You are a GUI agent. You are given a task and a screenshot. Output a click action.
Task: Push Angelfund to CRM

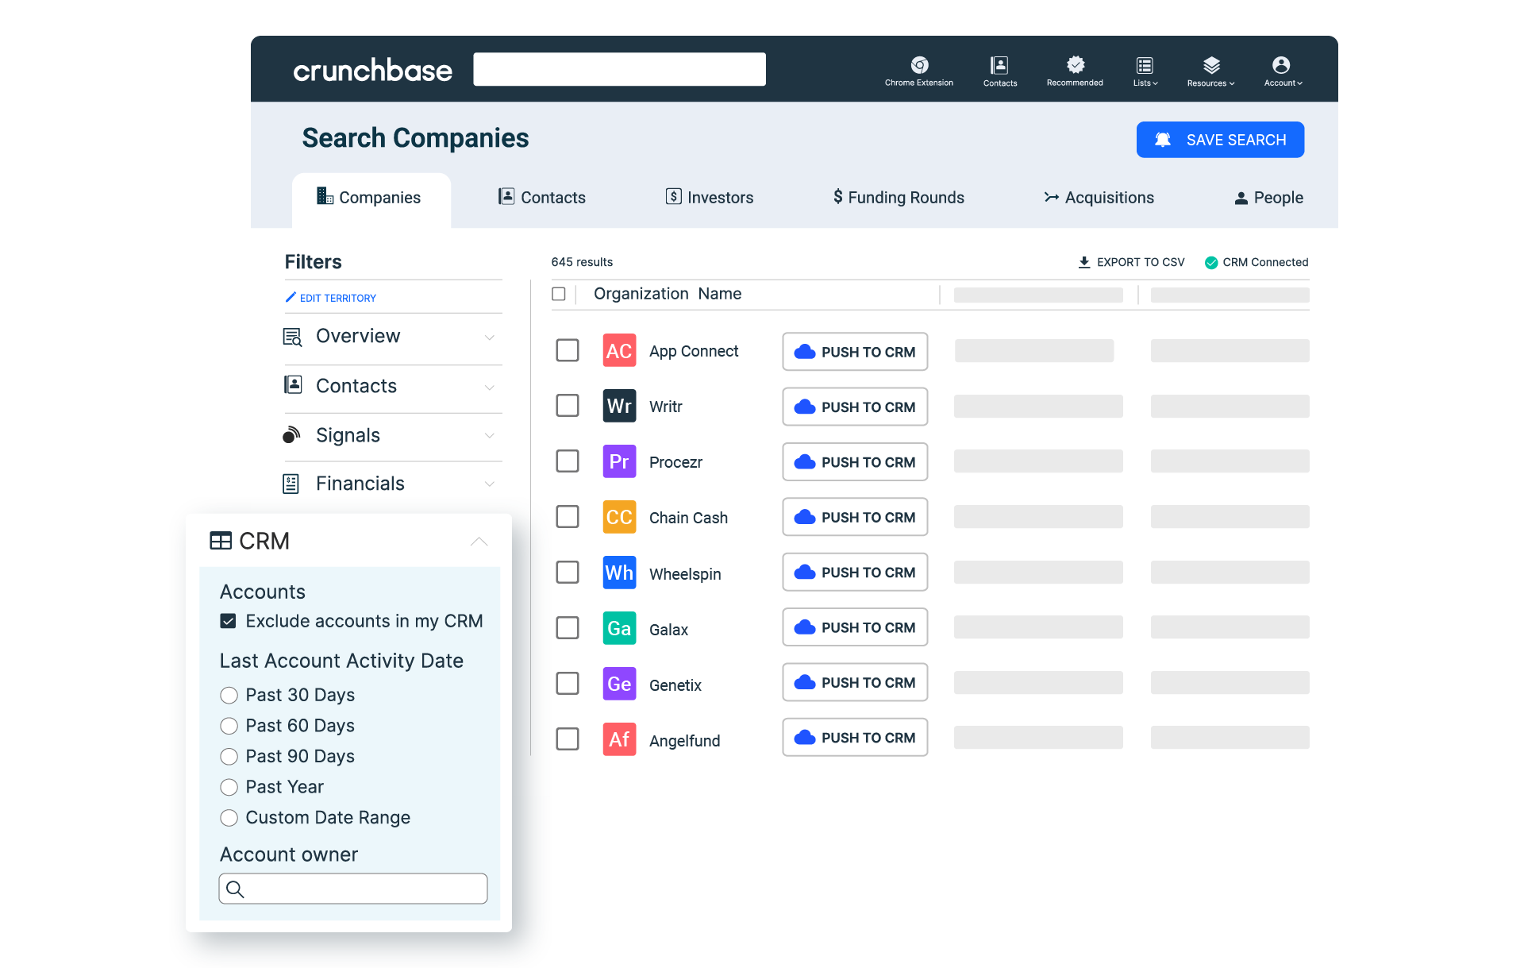pos(855,738)
